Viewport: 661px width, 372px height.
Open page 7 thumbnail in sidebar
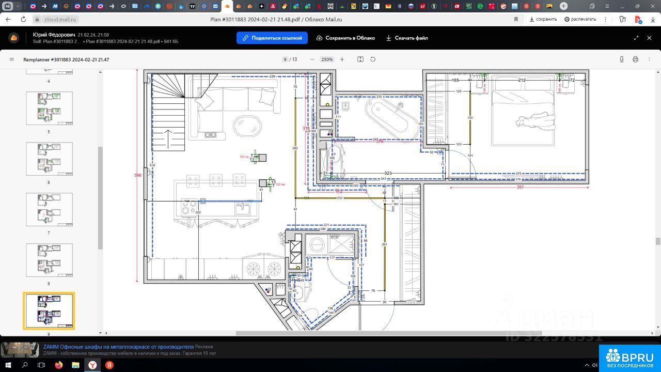click(50, 209)
